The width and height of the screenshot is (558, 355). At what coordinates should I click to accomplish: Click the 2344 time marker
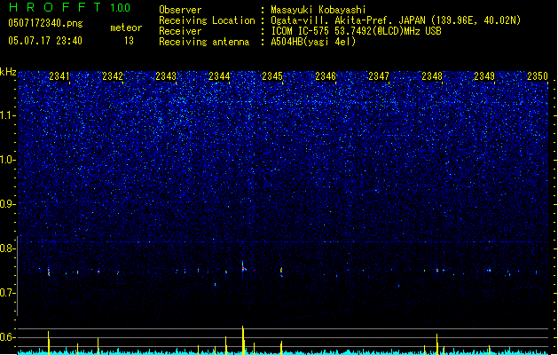pos(219,76)
